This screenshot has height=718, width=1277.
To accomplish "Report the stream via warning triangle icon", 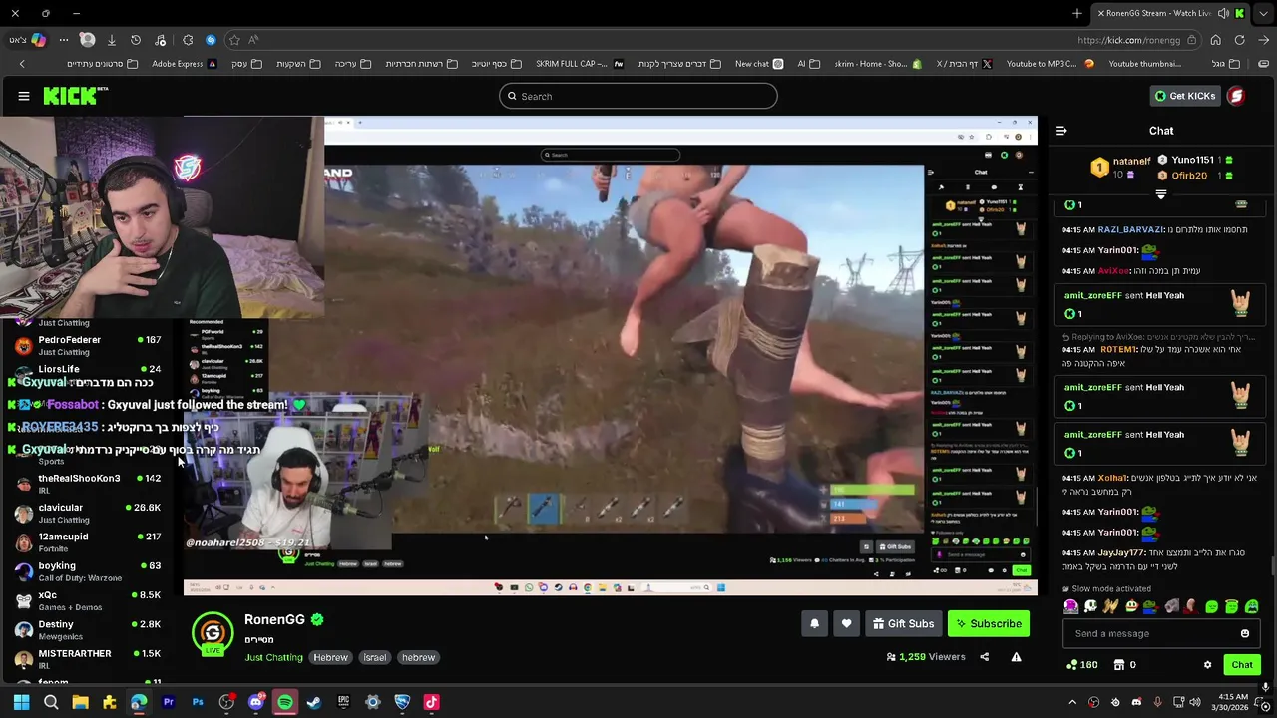I will pos(1016,657).
